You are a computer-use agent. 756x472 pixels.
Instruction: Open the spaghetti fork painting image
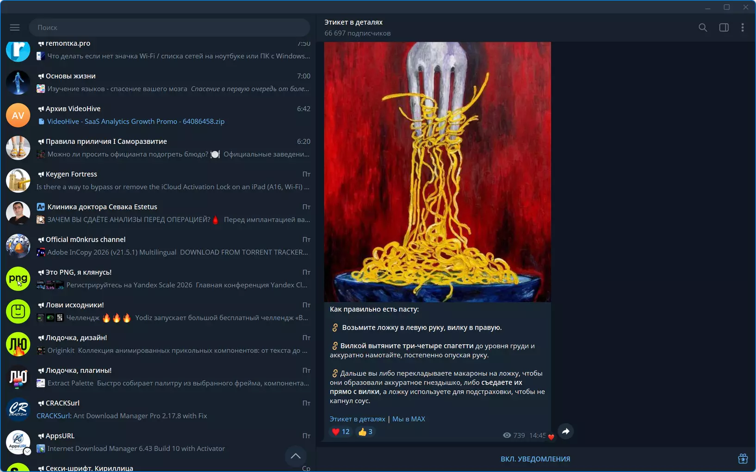(x=438, y=172)
